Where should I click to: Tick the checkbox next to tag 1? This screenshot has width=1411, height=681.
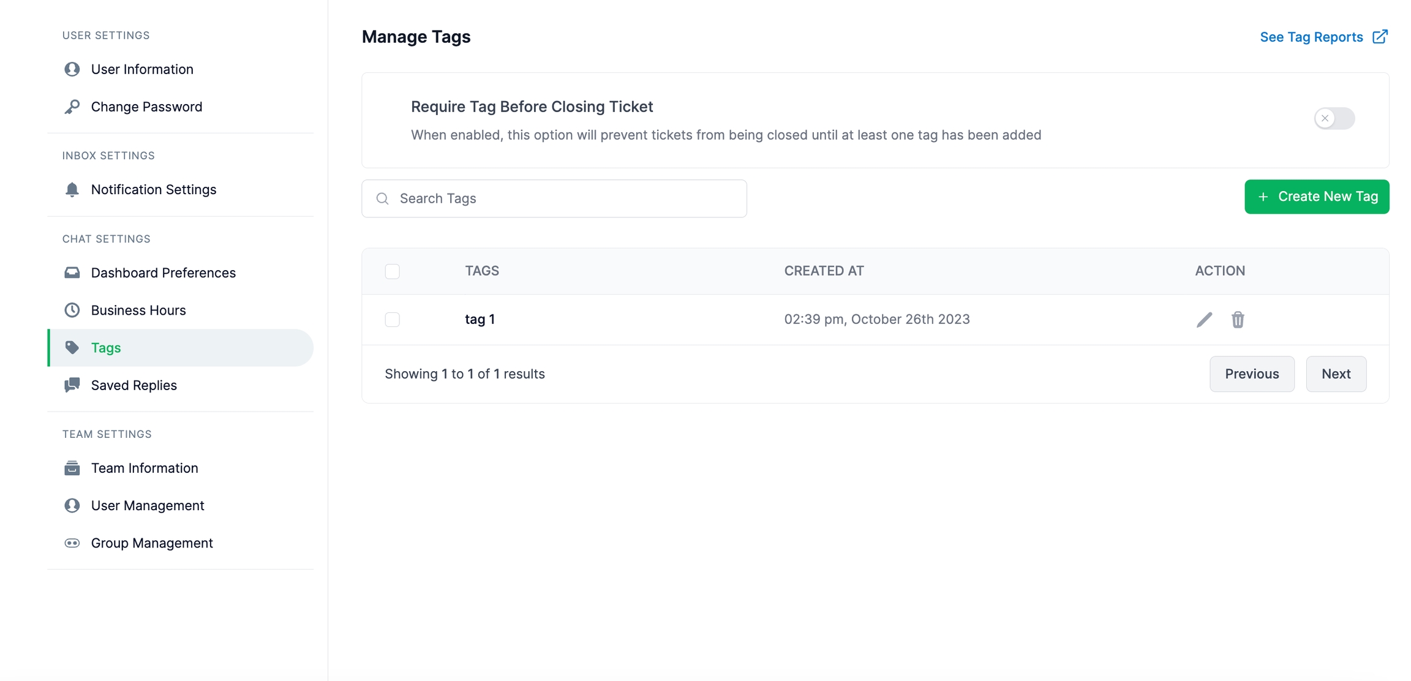393,320
